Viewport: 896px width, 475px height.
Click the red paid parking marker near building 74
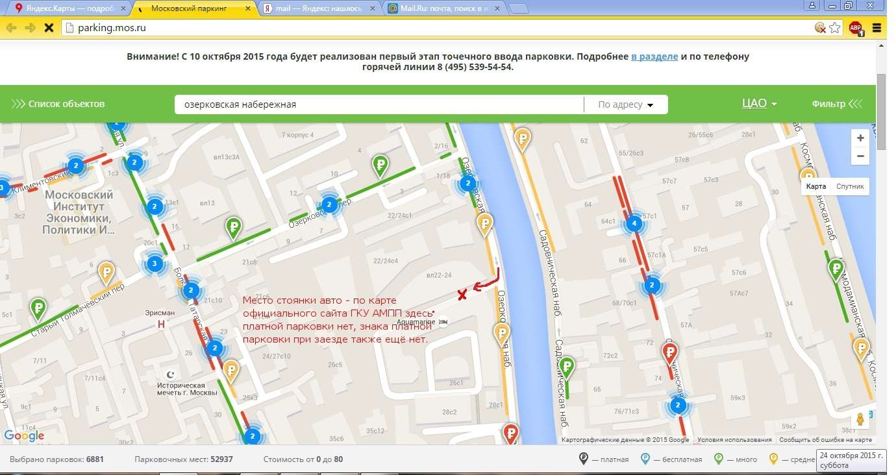point(669,354)
